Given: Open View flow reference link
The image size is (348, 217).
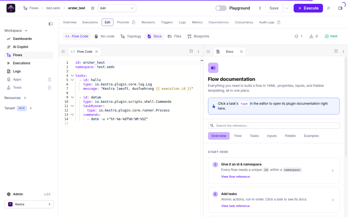Looking at the screenshot, I should pyautogui.click(x=236, y=177).
